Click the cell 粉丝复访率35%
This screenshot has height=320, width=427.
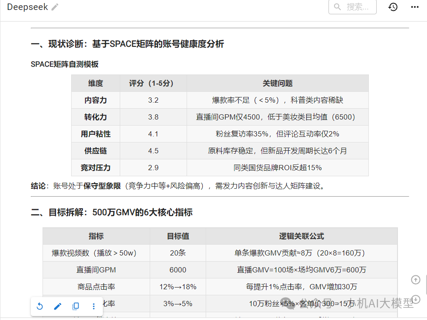(x=277, y=134)
